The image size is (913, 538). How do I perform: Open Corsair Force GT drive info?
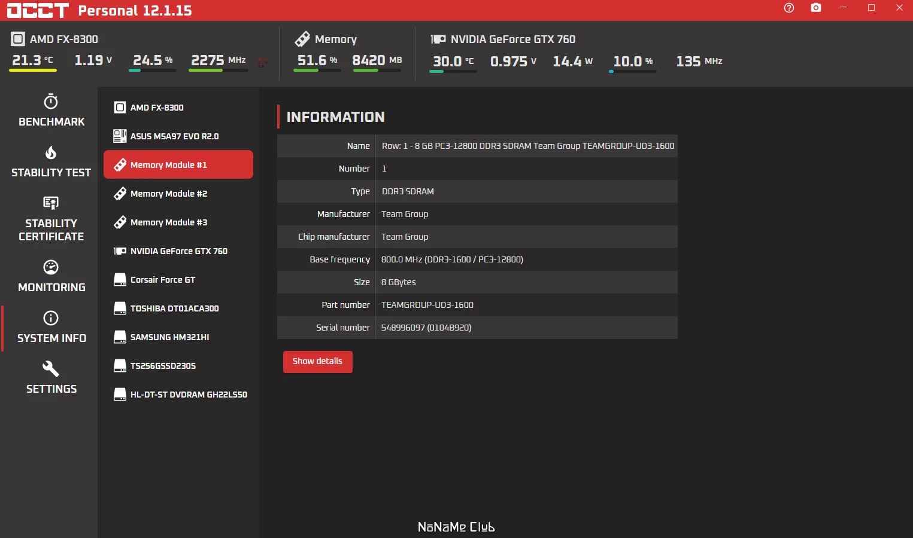[x=178, y=280]
